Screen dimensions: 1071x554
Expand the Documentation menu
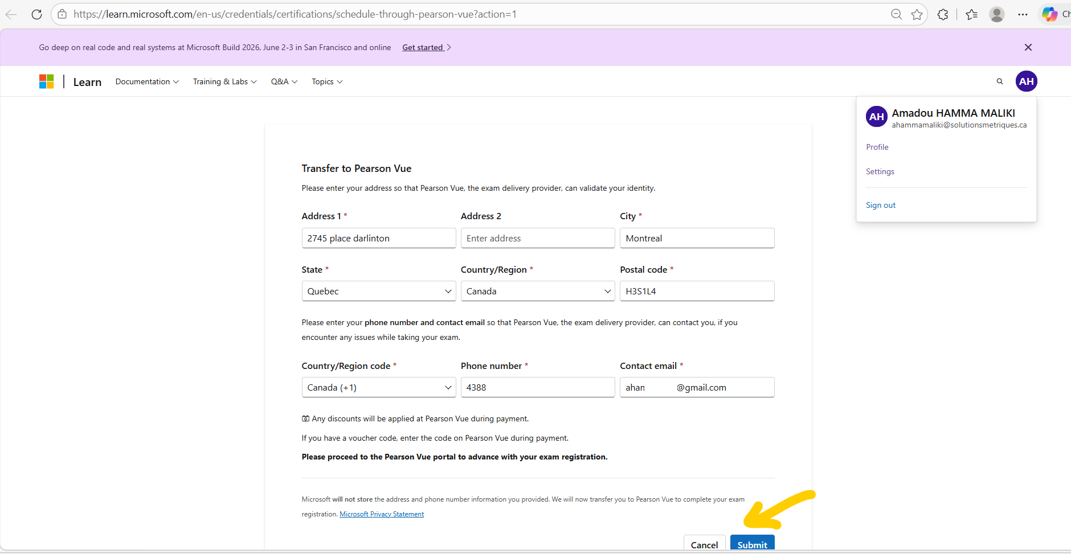pyautogui.click(x=147, y=81)
